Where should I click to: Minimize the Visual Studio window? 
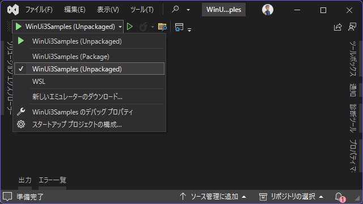(297, 10)
